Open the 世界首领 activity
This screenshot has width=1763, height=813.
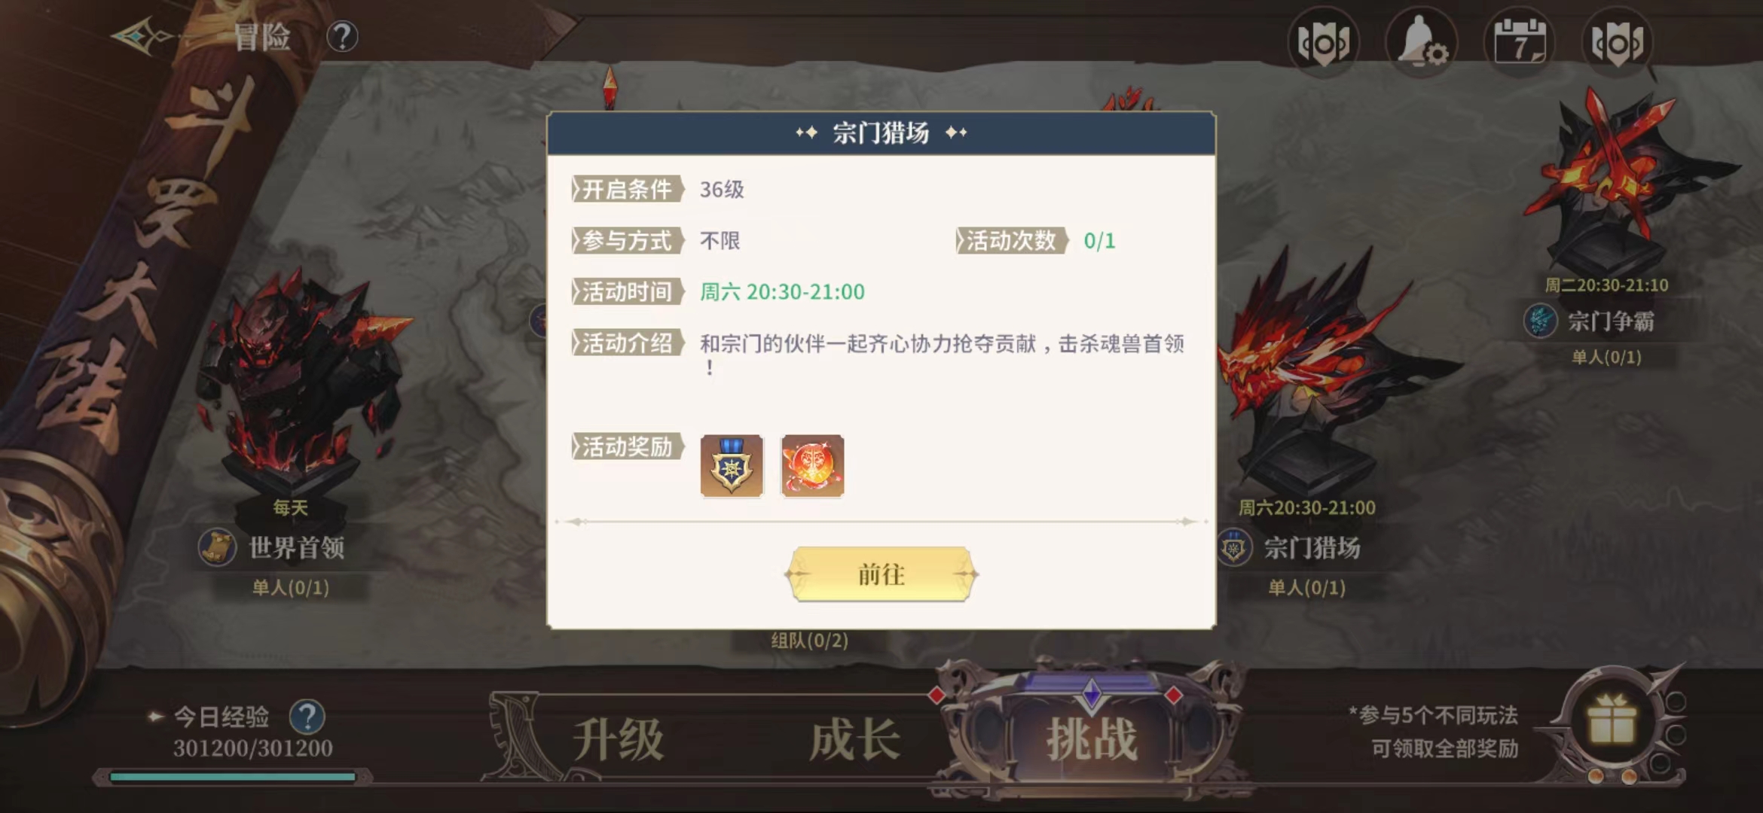point(296,548)
